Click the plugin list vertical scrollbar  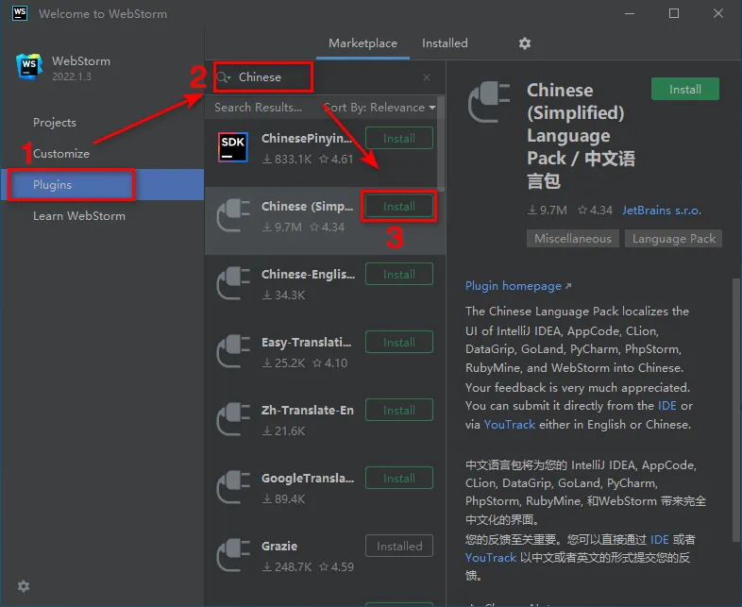pos(441,143)
